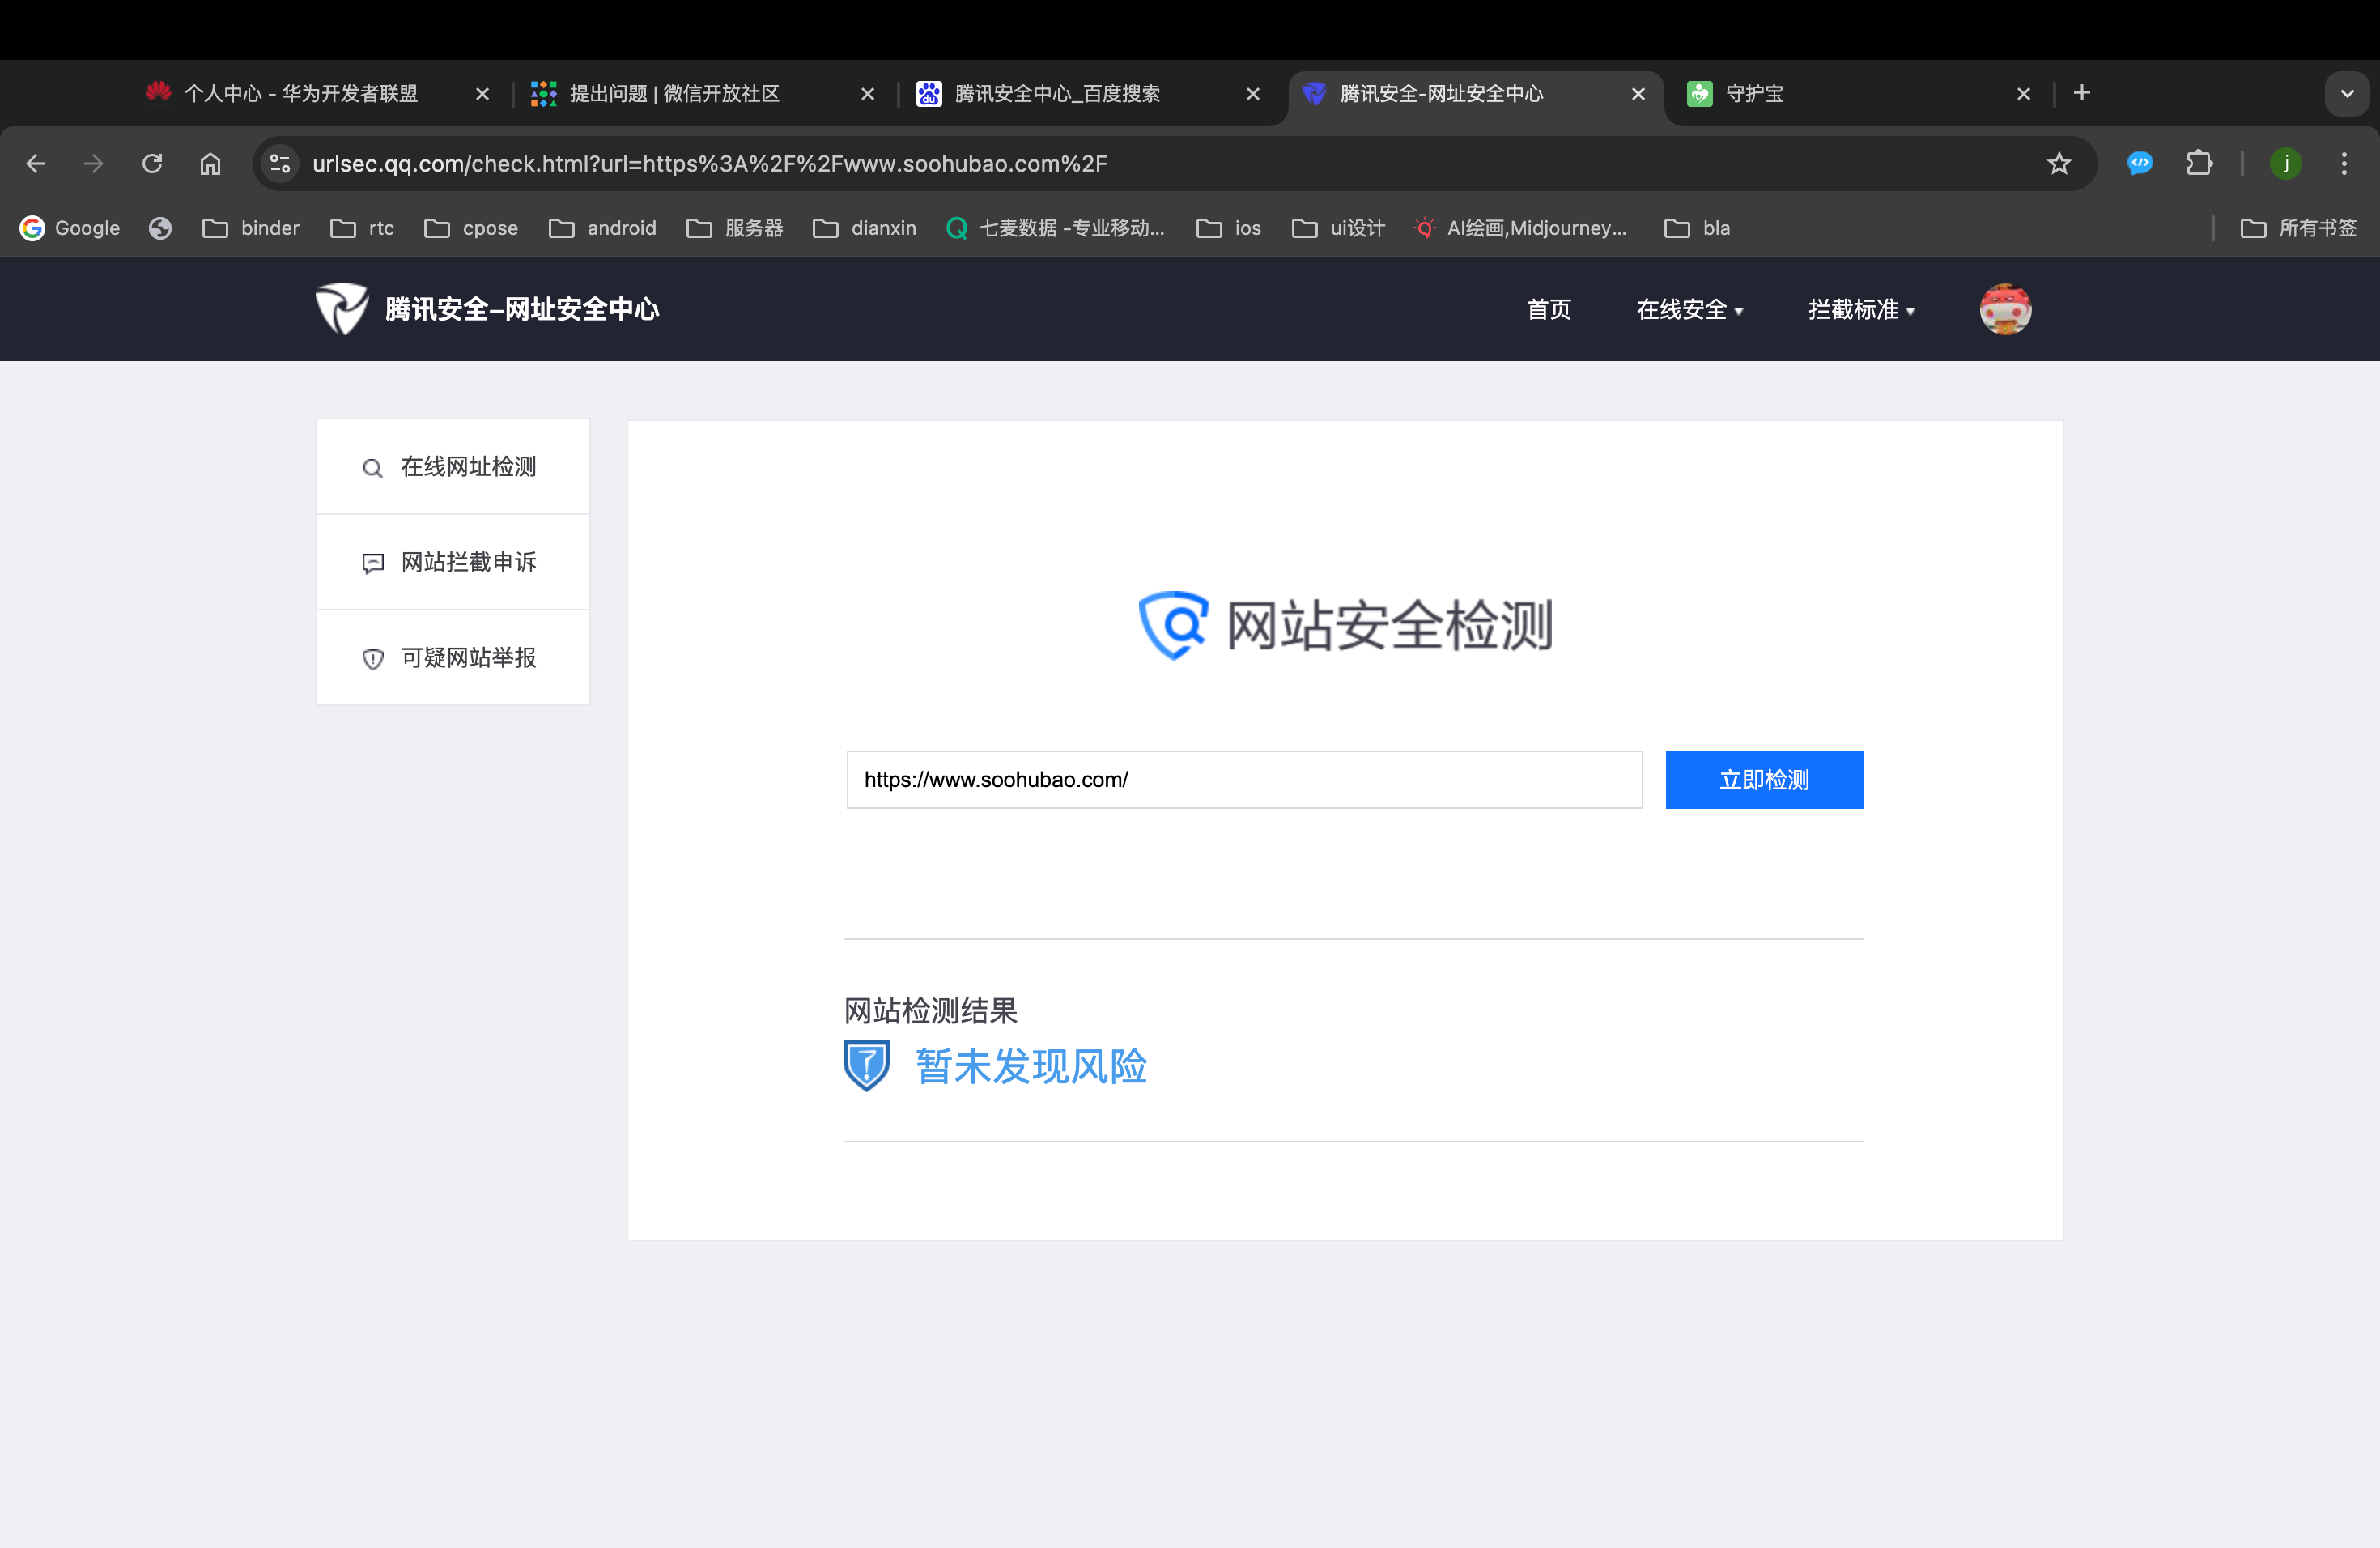This screenshot has width=2380, height=1548.
Task: Click the 立即检测 button
Action: [x=1763, y=779]
